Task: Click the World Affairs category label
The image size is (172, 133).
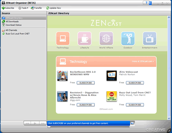Action: [106, 48]
